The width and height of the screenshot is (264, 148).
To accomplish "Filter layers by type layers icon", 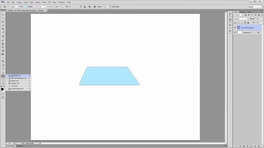I will click(x=252, y=15).
